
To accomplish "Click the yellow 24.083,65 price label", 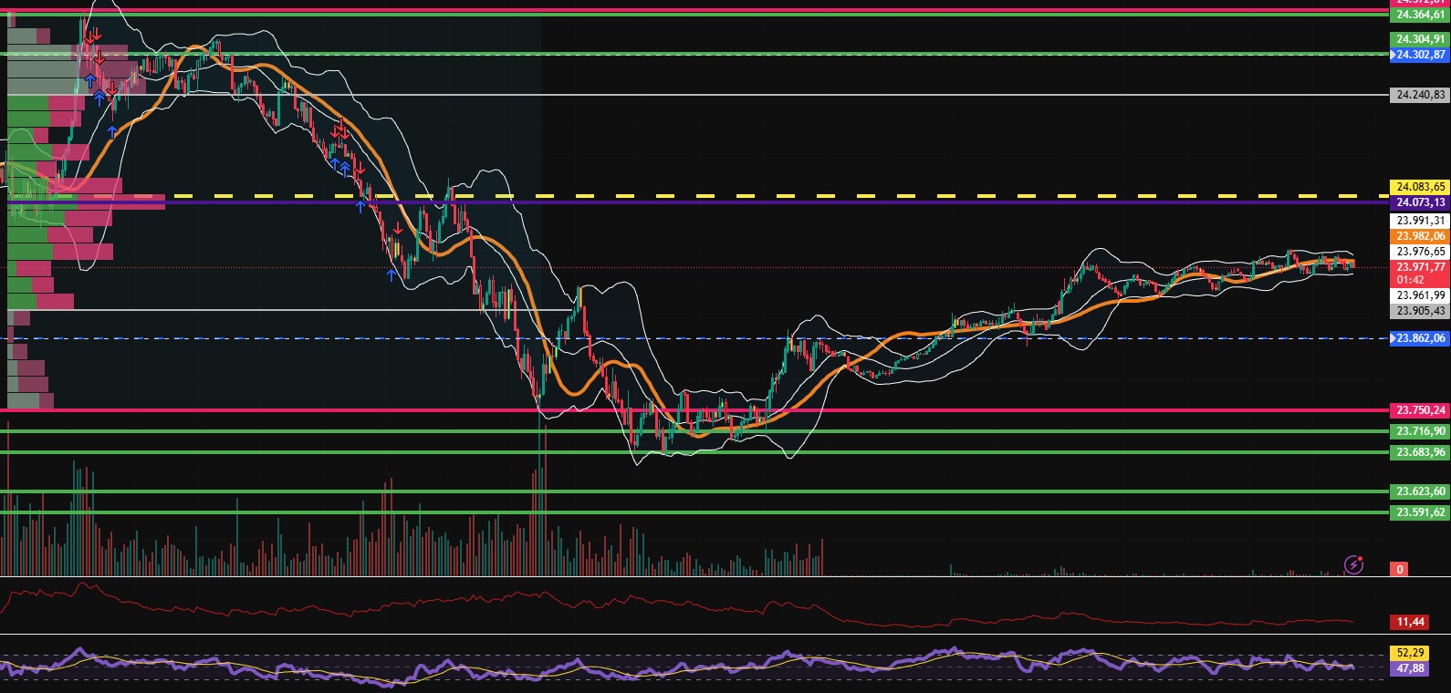I will pyautogui.click(x=1420, y=187).
